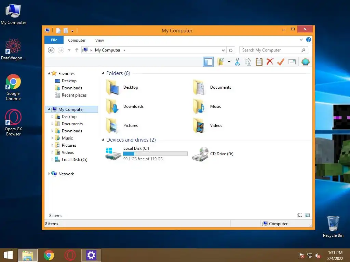
Task: Select the CD Drive (D:) icon
Action: coord(200,154)
